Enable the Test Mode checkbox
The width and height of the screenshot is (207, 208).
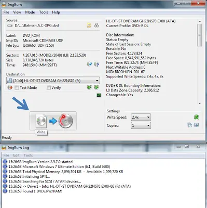[17, 88]
